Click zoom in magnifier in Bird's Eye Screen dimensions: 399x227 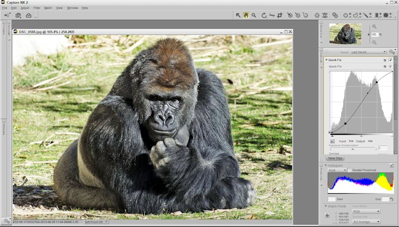[x=375, y=26]
